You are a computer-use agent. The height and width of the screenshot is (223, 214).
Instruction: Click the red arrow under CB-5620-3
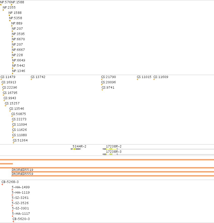tap(13, 221)
